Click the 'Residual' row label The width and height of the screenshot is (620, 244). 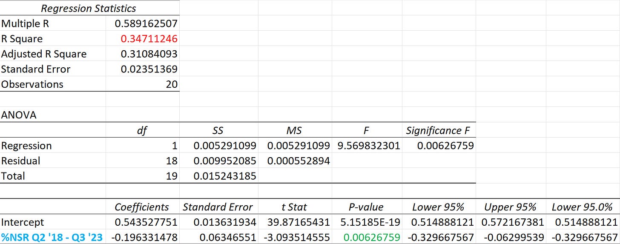click(x=21, y=161)
